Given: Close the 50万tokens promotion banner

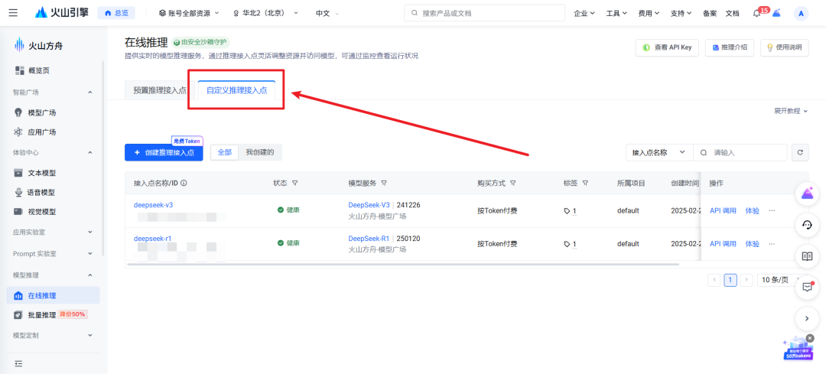Looking at the screenshot, I should tap(810, 338).
